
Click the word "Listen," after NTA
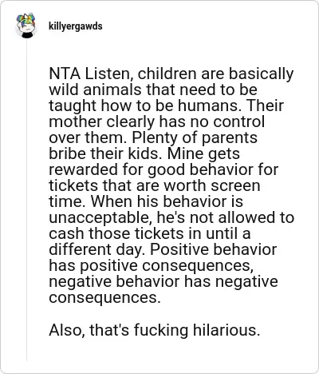point(109,74)
